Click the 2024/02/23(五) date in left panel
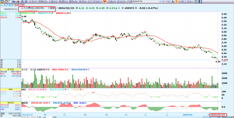234x118 pixels. [10, 9]
